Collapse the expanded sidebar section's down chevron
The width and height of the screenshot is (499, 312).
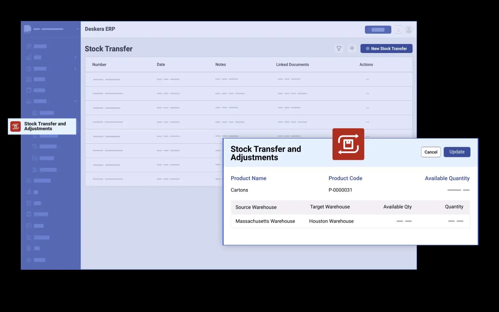[75, 101]
